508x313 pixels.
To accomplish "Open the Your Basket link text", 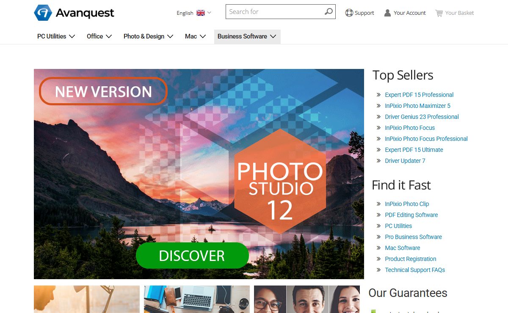I will tap(459, 13).
